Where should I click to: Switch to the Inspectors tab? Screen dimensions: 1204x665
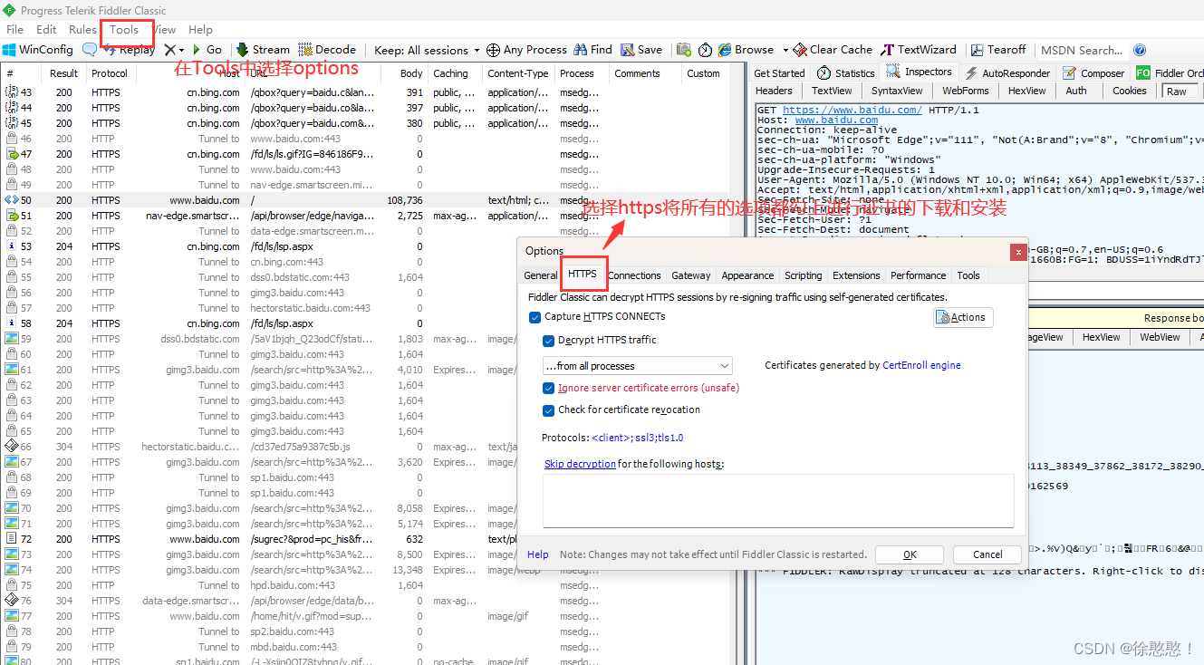click(x=919, y=72)
